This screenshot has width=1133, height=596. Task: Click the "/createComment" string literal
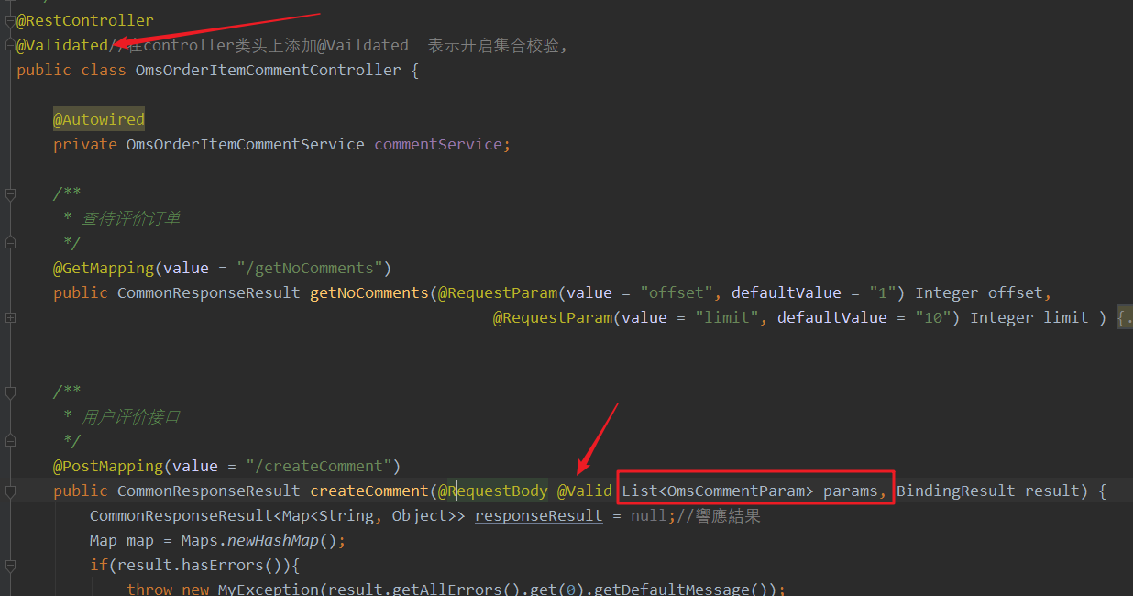point(319,465)
